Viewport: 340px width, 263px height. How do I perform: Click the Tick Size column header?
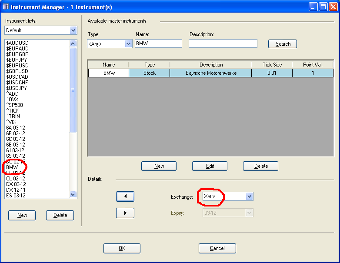click(272, 65)
